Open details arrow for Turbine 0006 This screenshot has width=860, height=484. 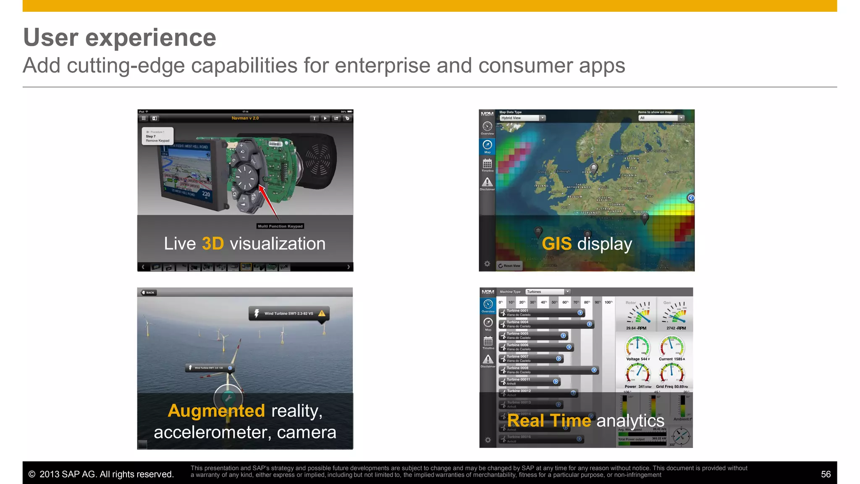tap(569, 347)
